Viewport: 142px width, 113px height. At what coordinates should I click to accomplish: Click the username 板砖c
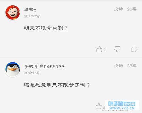pyautogui.click(x=30, y=10)
